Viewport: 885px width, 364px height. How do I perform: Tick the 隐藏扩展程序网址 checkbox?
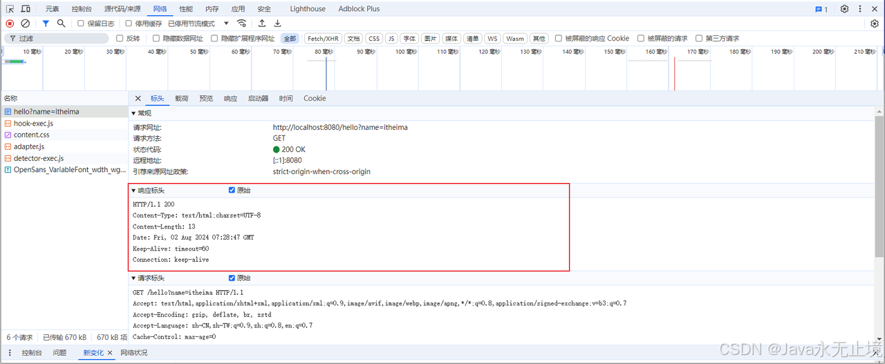[x=214, y=39]
